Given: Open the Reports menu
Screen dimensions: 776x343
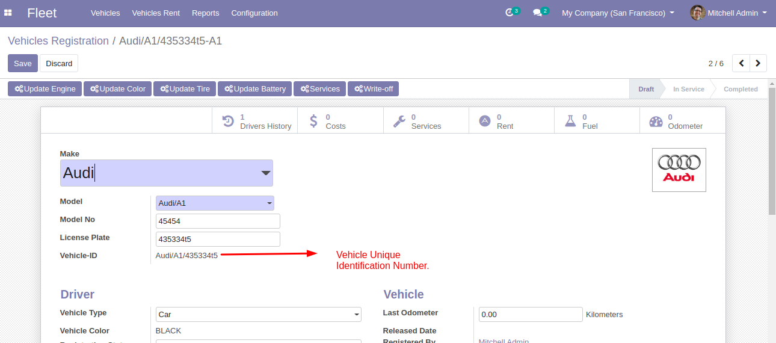Looking at the screenshot, I should click(206, 13).
